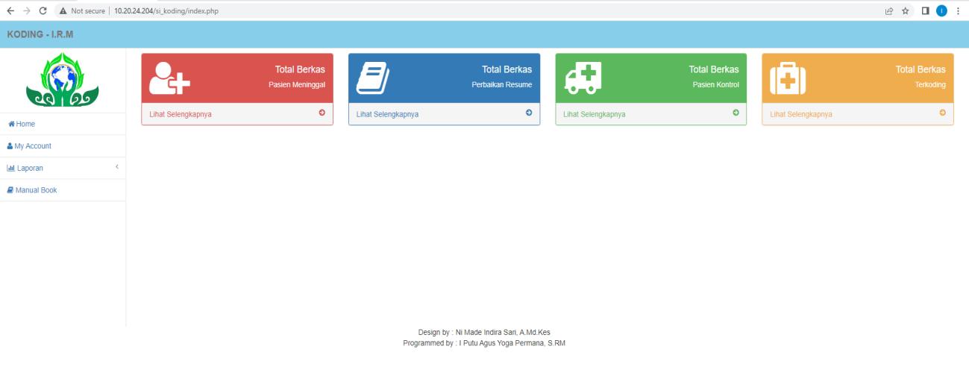Image resolution: width=969 pixels, height=379 pixels.
Task: Bookmark this page with the star icon
Action: 906,10
